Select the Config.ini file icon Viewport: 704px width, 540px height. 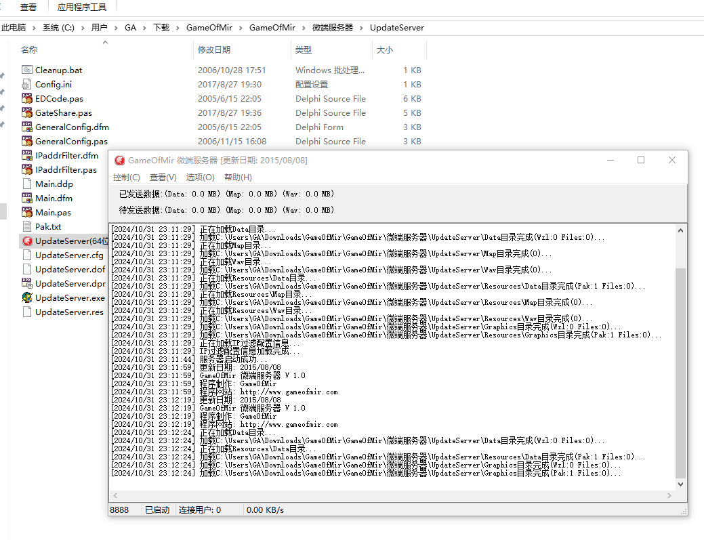(x=27, y=85)
